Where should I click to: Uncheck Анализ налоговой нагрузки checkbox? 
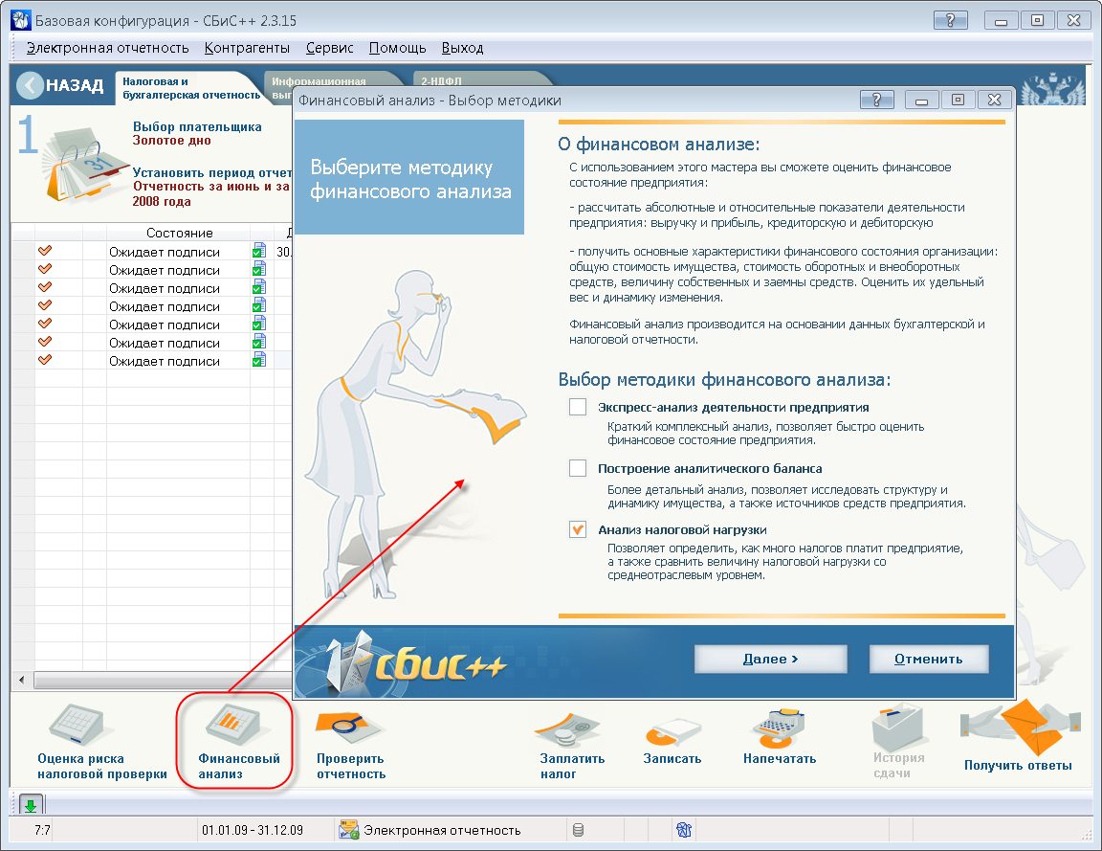click(x=578, y=529)
